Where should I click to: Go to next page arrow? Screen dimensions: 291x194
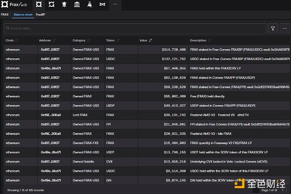click(x=282, y=190)
